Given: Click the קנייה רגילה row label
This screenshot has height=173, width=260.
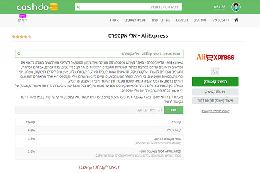Looking at the screenshot, I should click(174, 131).
